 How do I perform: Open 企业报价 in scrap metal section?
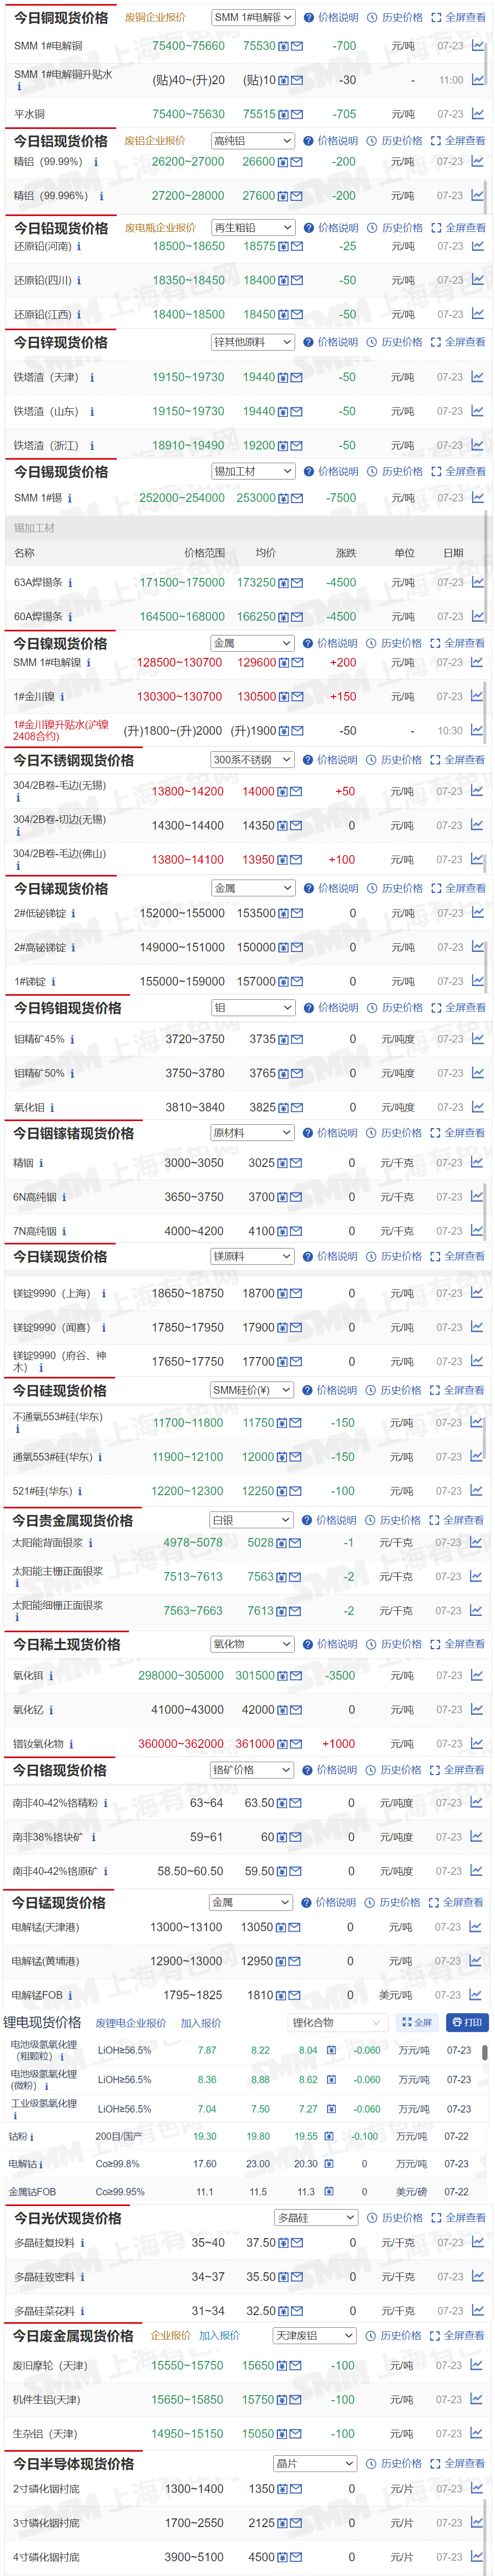tap(171, 2336)
